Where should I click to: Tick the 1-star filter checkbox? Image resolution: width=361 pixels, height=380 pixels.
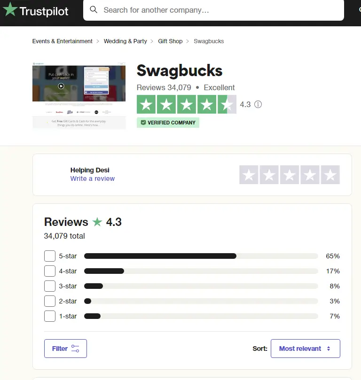coord(50,316)
